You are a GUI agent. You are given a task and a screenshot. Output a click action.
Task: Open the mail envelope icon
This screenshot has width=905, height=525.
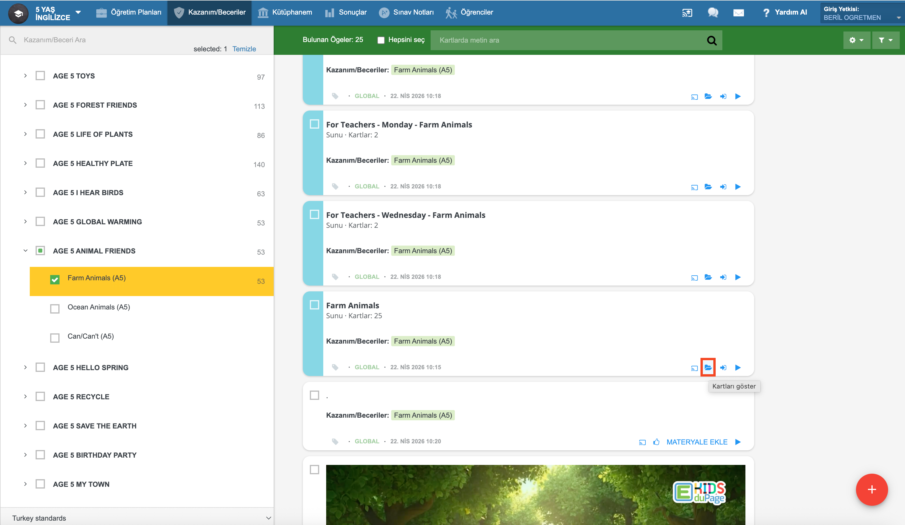(738, 13)
